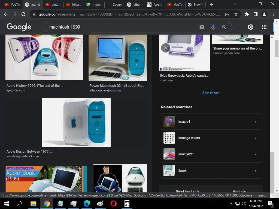Open the Power Macintosh G3 thumbnail image
The width and height of the screenshot is (279, 209).
pos(118,58)
